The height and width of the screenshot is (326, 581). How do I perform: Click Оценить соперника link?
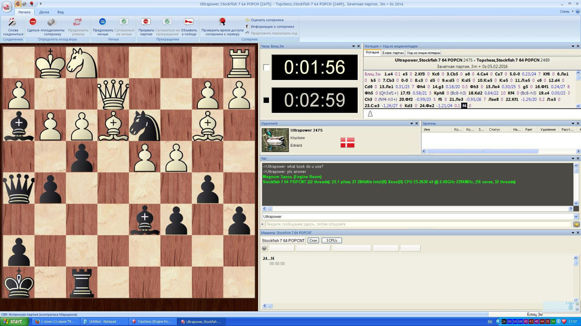(267, 20)
